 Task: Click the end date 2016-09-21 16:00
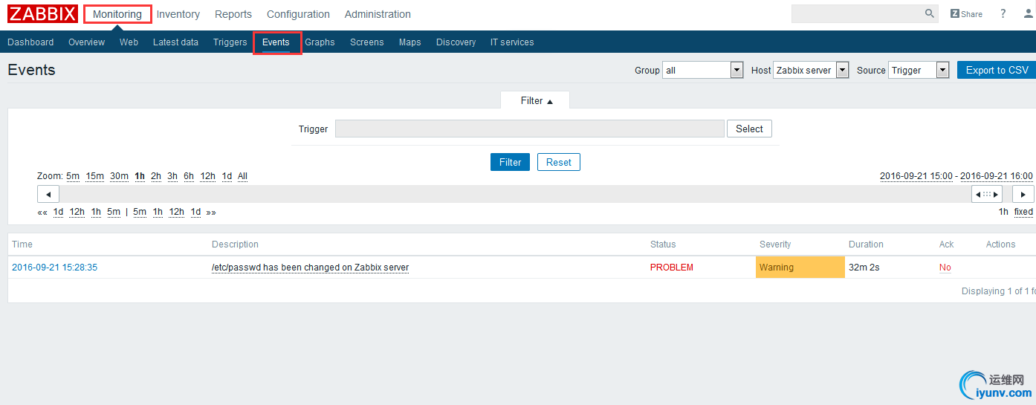point(997,176)
